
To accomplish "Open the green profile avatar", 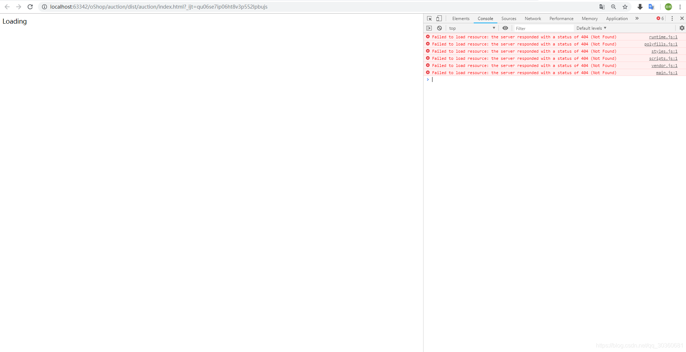I will (x=668, y=7).
